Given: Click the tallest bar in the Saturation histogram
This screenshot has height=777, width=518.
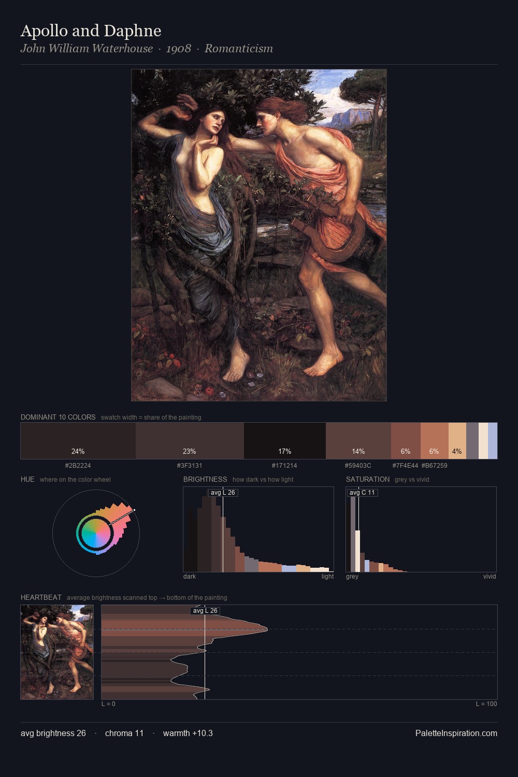Looking at the screenshot, I should click(x=353, y=534).
